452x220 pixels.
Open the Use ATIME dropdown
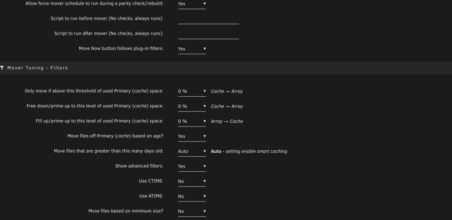coord(192,197)
